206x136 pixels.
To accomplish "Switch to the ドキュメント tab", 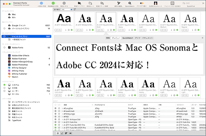I will (x=148, y=38).
